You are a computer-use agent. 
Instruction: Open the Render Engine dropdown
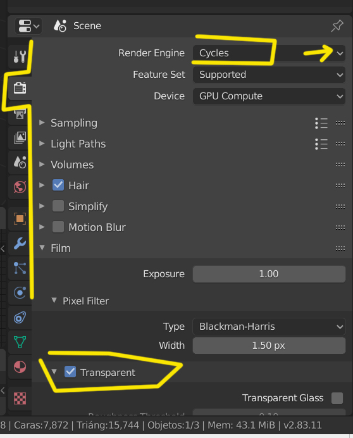coord(269,53)
